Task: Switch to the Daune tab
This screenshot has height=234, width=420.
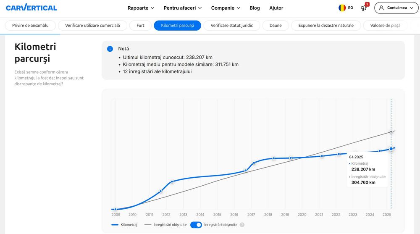Action: (276, 26)
